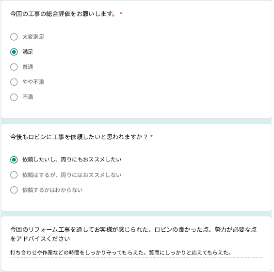Screen dimensions: 274x272
Task: Click the やや不満 label text
Action: click(33, 82)
